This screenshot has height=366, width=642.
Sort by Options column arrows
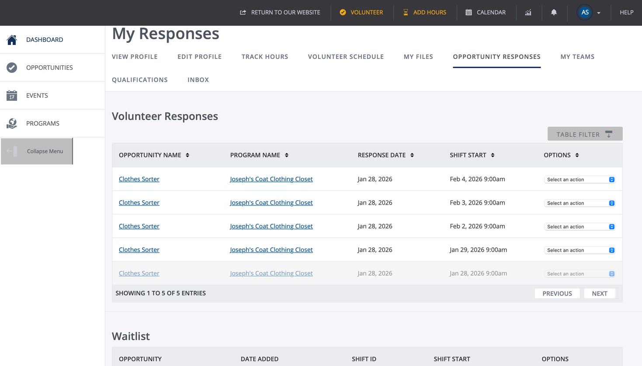click(x=577, y=155)
